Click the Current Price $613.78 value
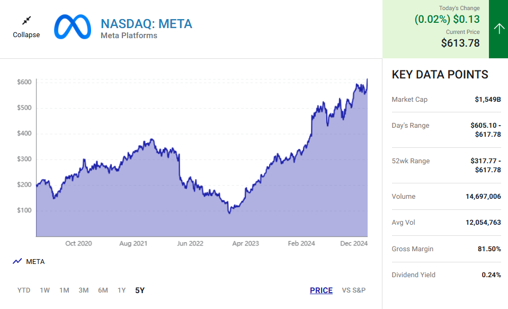This screenshot has width=508, height=309. coord(460,43)
